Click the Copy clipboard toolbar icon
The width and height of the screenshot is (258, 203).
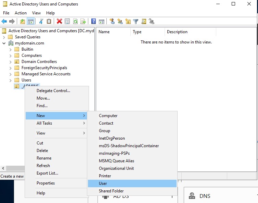click(x=49, y=22)
